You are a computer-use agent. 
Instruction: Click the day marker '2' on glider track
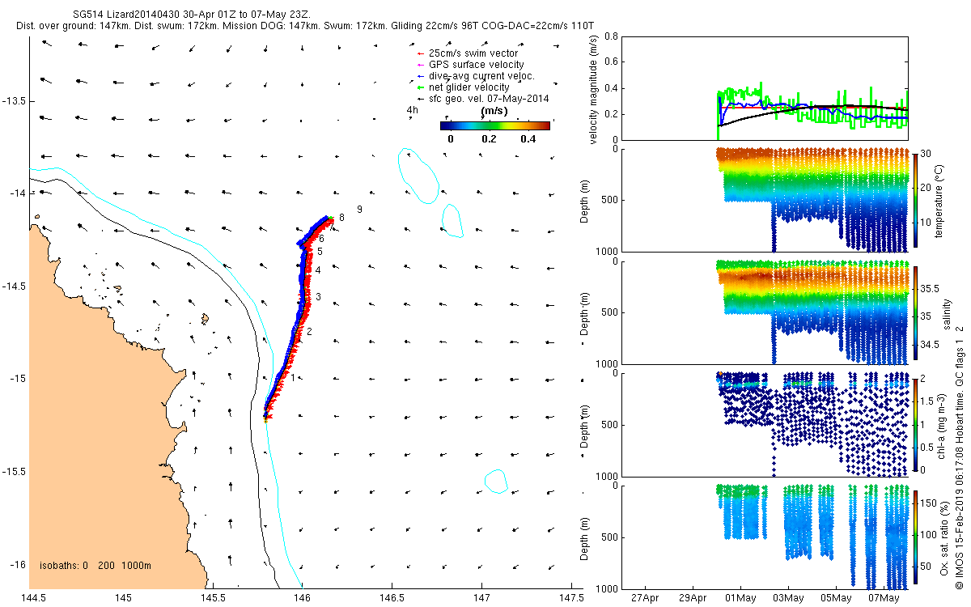click(x=309, y=332)
